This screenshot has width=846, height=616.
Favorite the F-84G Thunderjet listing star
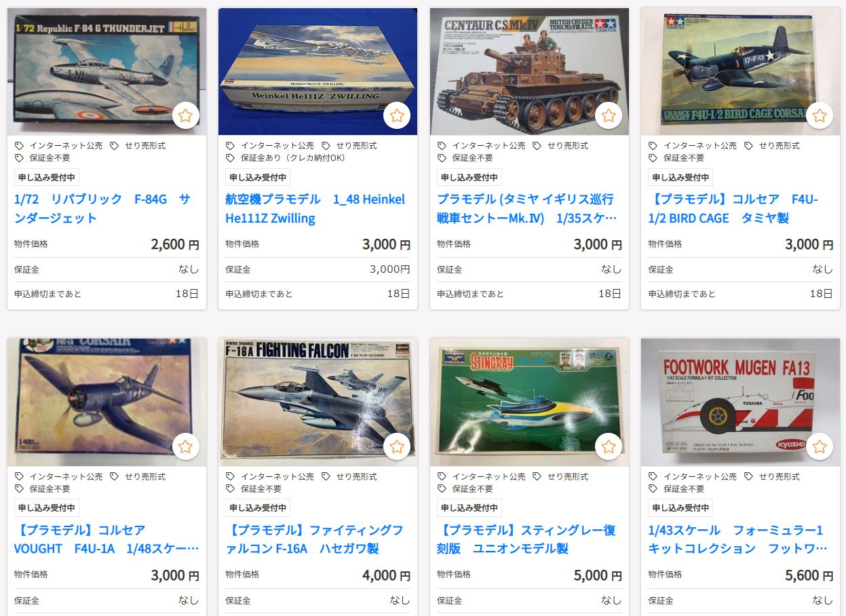click(x=185, y=115)
